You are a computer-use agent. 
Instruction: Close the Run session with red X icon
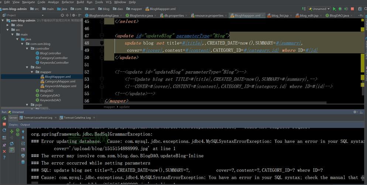coord(4,151)
